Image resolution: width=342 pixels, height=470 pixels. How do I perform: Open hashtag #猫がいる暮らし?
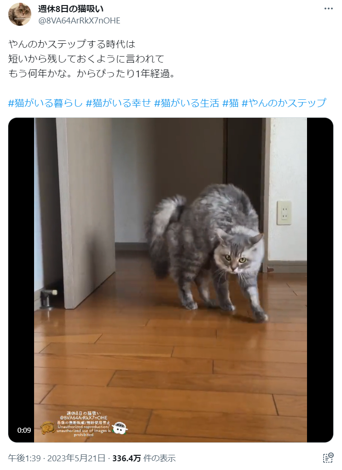pyautogui.click(x=45, y=103)
